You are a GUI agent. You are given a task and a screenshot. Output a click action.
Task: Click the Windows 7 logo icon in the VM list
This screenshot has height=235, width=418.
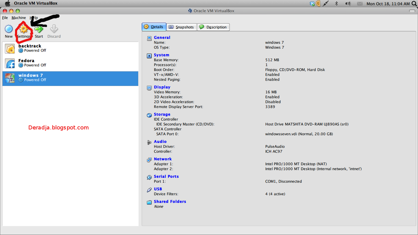click(10, 78)
